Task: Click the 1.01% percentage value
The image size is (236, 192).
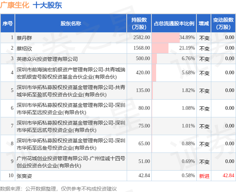Action: pos(188,126)
